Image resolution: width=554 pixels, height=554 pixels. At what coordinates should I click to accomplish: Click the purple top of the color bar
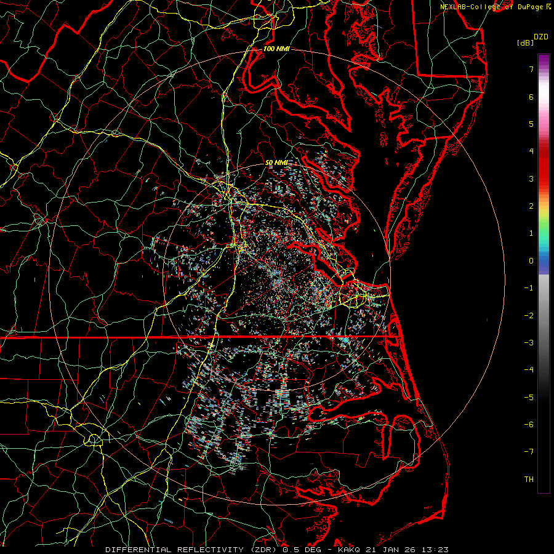pyautogui.click(x=544, y=60)
